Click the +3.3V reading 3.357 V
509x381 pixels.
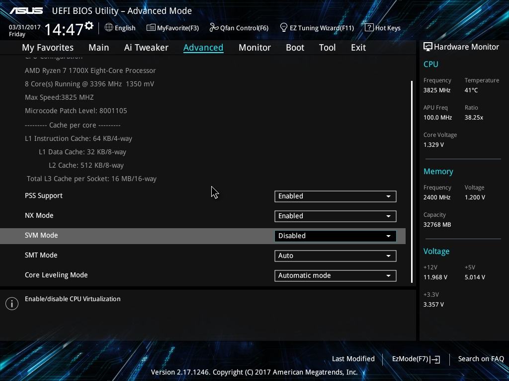coord(433,305)
